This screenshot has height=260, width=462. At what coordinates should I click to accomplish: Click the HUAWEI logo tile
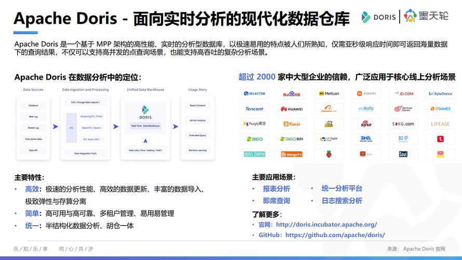(292, 109)
